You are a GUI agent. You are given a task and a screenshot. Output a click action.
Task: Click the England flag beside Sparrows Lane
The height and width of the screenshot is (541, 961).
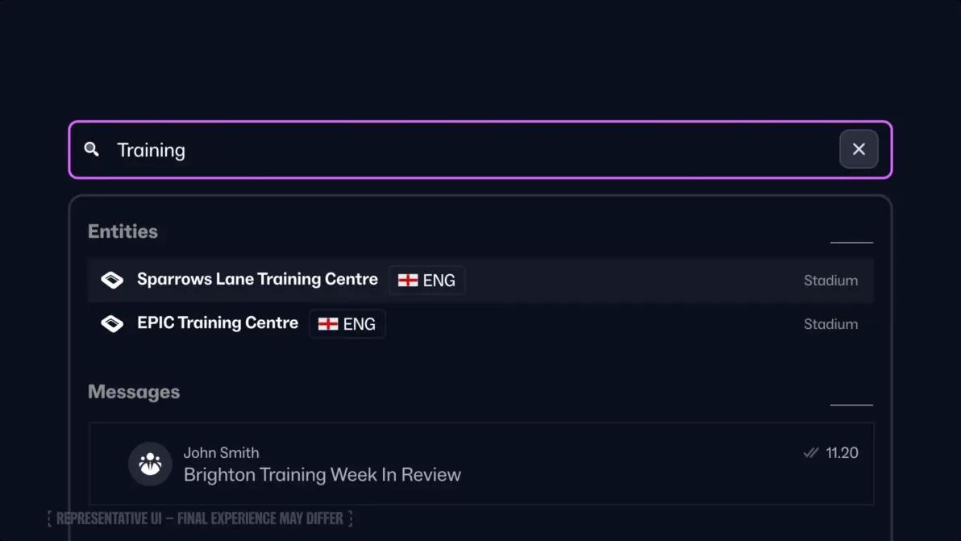[x=408, y=281]
